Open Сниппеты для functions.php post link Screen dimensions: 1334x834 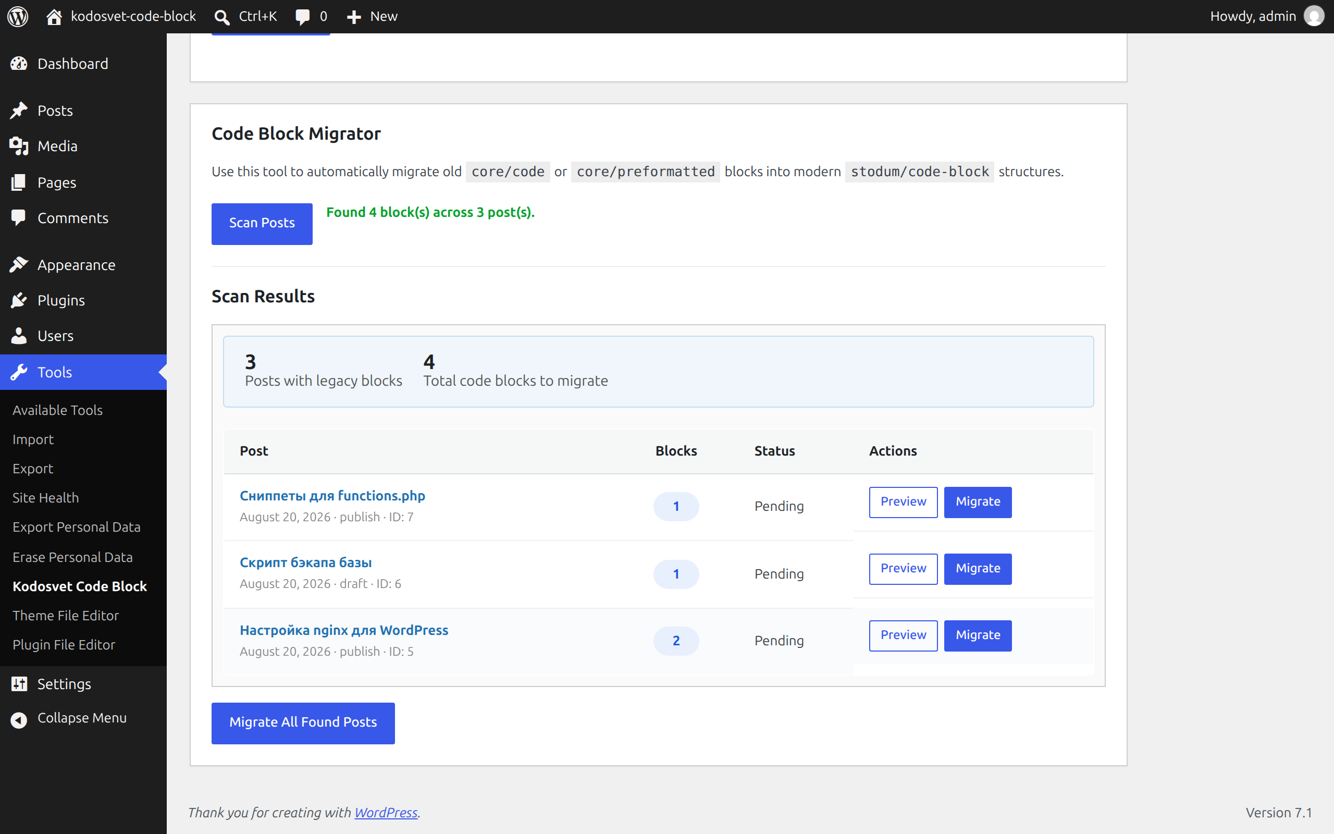[x=332, y=495]
